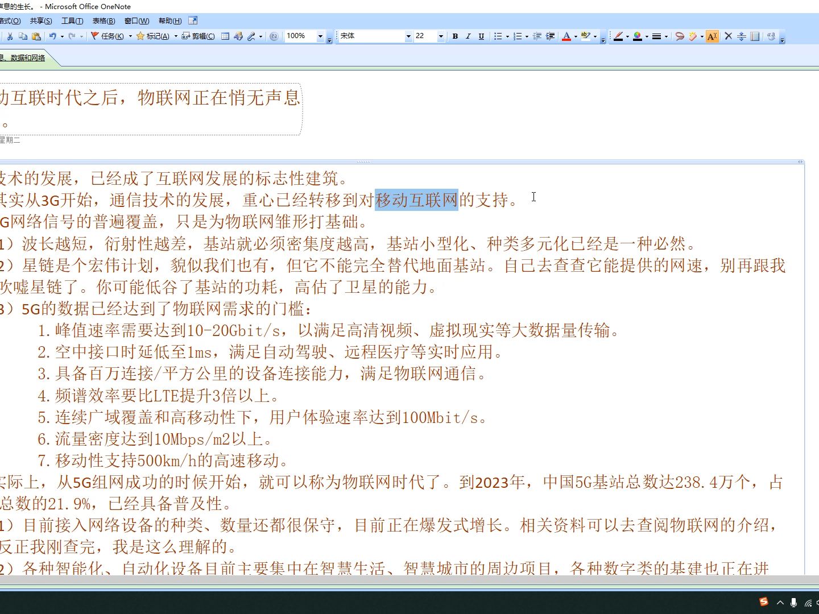This screenshot has height=614, width=819.
Task: Click the microphone tray icon
Action: (x=794, y=603)
